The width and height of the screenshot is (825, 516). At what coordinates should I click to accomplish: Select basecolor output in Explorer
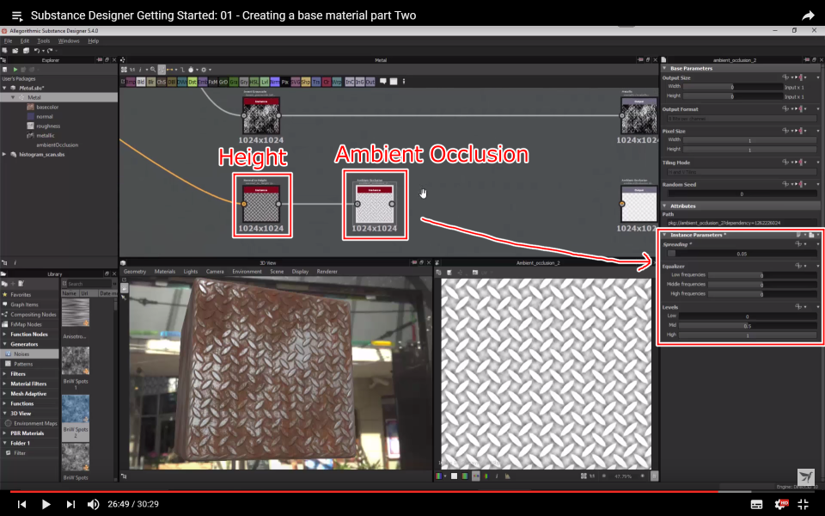pyautogui.click(x=47, y=107)
